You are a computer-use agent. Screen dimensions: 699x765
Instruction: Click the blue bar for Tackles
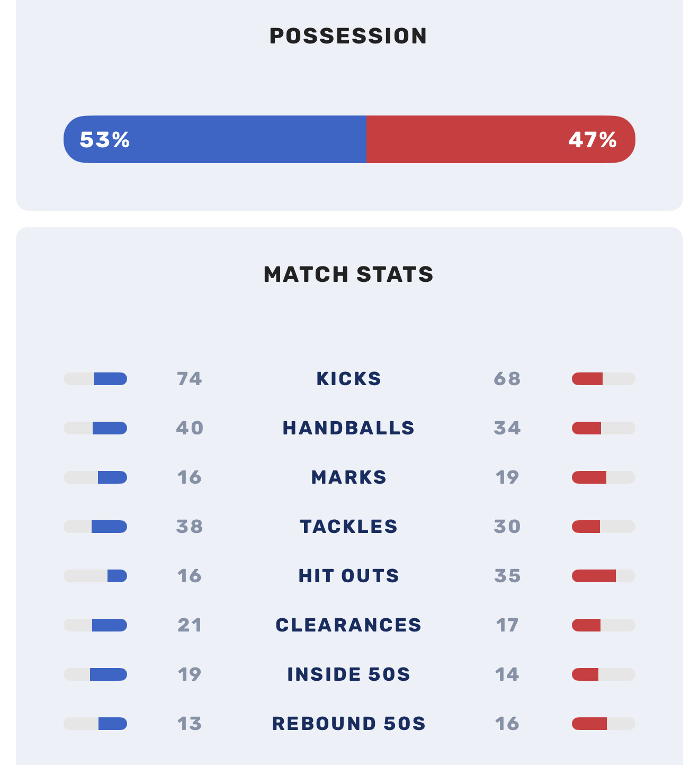point(109,527)
